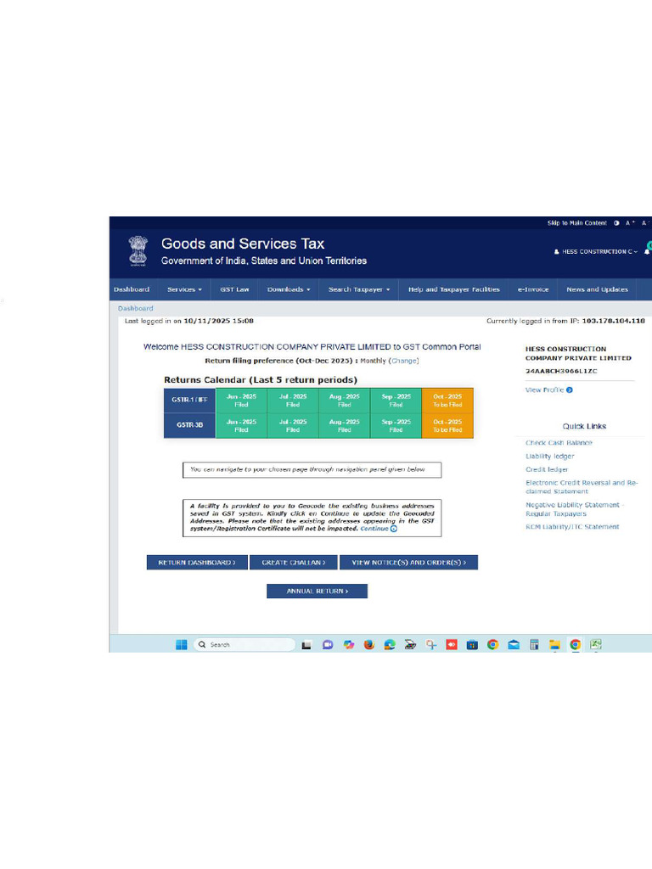Launch Firefox from the taskbar
The width and height of the screenshot is (652, 869).
(x=369, y=645)
